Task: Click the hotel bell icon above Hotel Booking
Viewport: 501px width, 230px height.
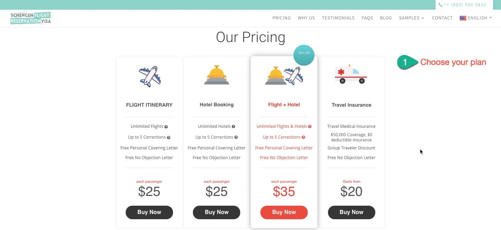Action: (x=217, y=75)
